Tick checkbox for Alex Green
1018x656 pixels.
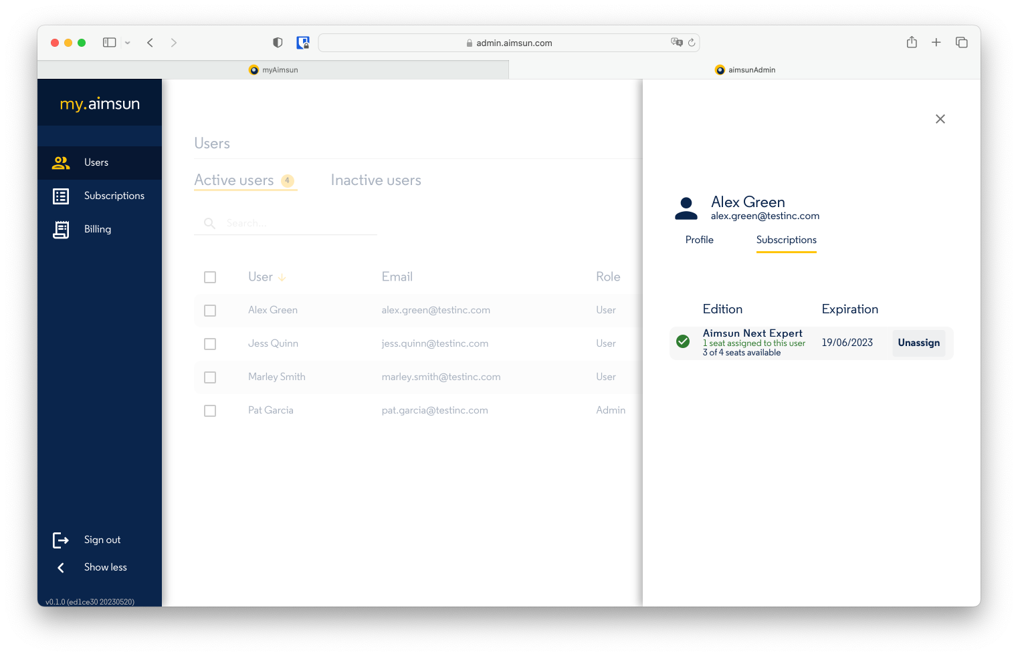(x=210, y=311)
